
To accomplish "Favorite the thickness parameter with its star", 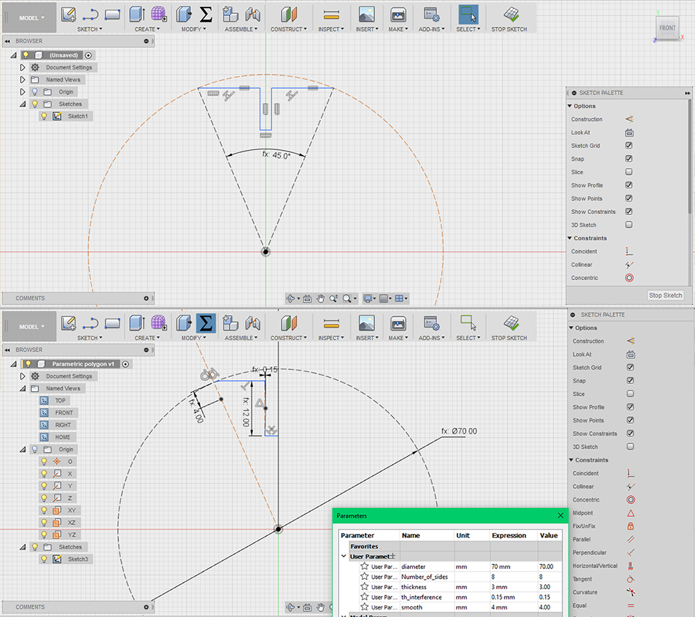I will [364, 587].
